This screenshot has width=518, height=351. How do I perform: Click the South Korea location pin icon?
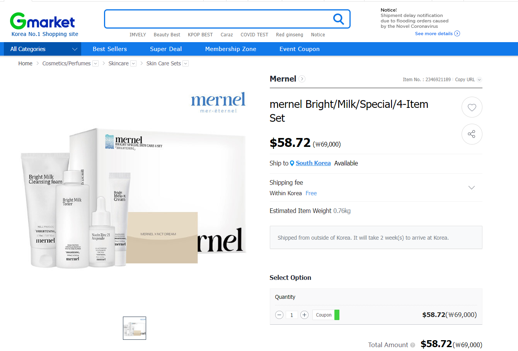(x=292, y=163)
